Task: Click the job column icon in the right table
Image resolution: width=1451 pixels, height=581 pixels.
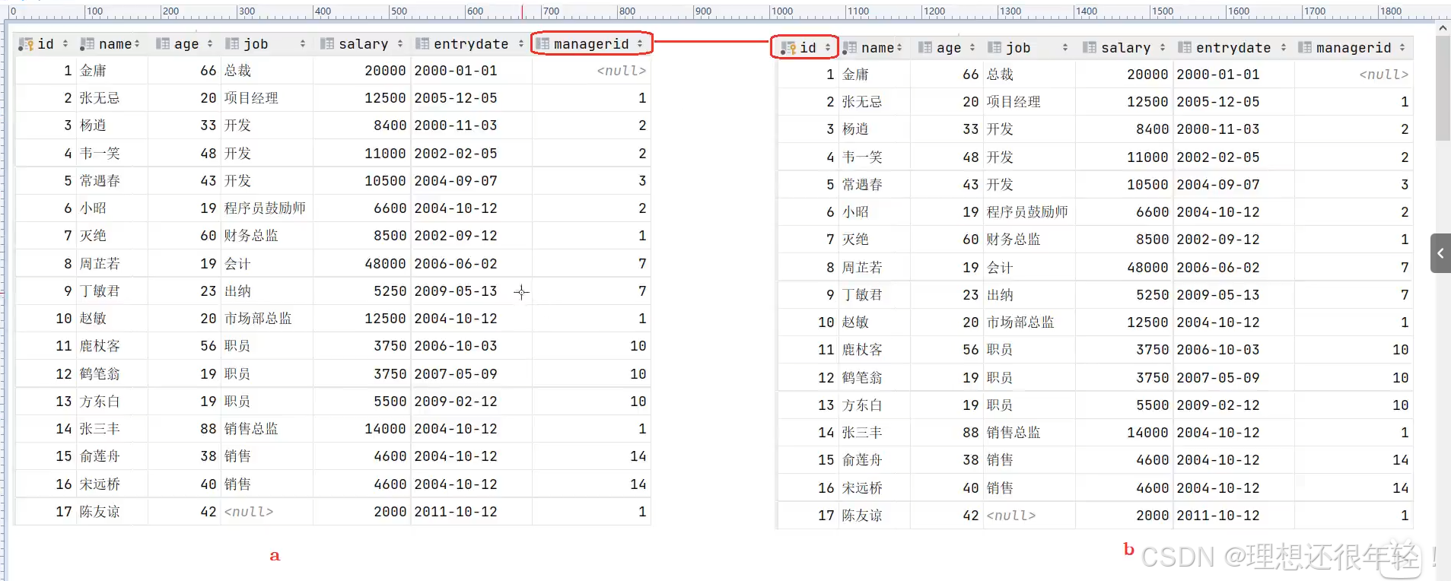Action: point(994,48)
